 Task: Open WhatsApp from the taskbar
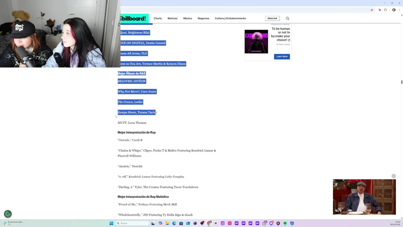(264, 223)
